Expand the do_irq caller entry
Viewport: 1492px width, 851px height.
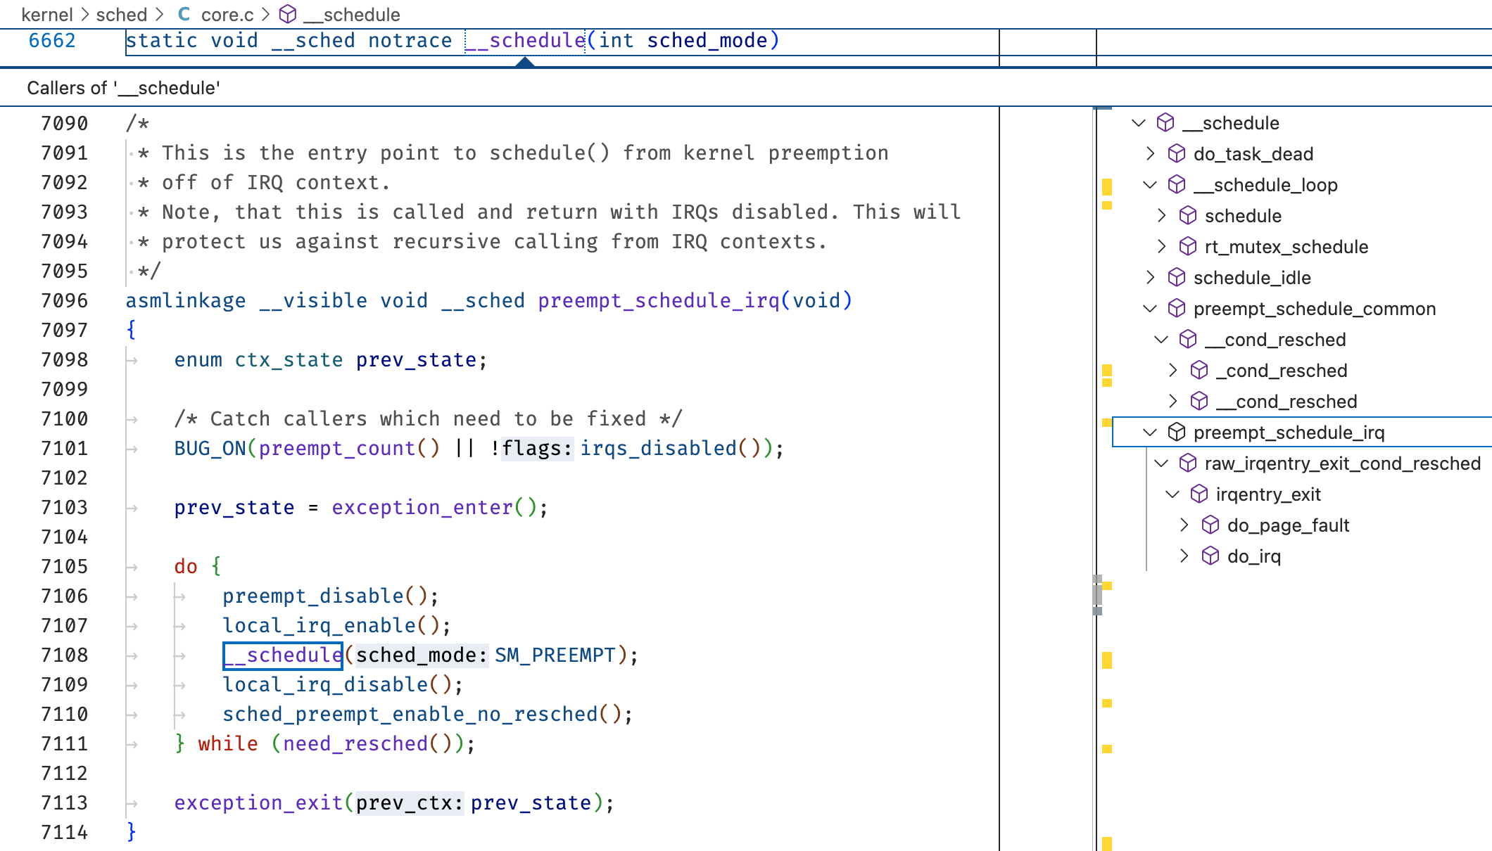click(1184, 556)
